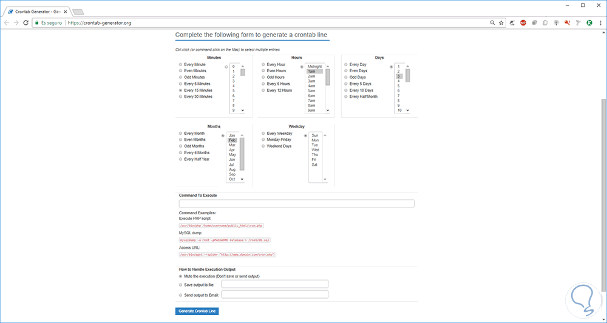
Task: Click the Save output to file field
Action: pyautogui.click(x=274, y=284)
